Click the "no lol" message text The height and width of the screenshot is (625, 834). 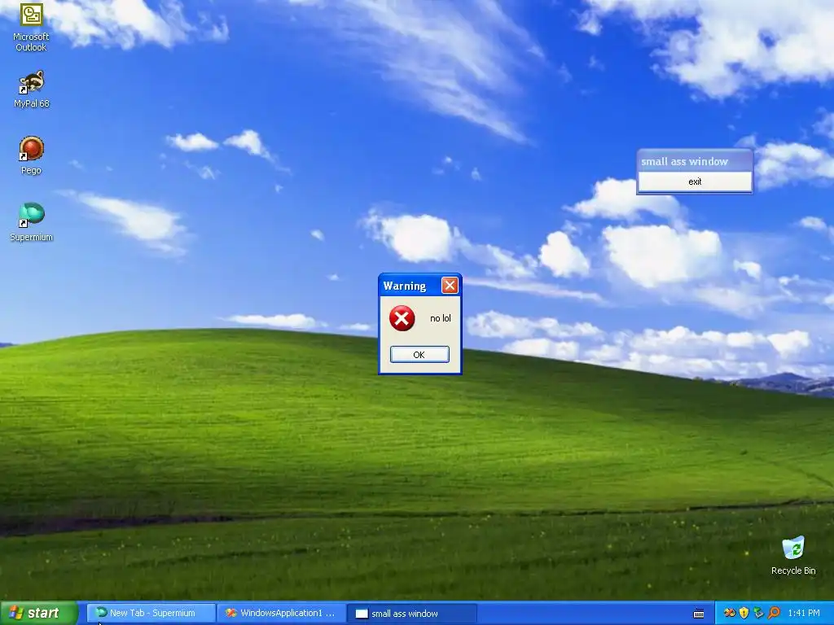(x=440, y=318)
